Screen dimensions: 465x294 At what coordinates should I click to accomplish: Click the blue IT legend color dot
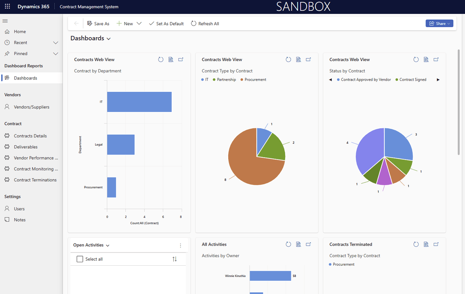point(202,79)
